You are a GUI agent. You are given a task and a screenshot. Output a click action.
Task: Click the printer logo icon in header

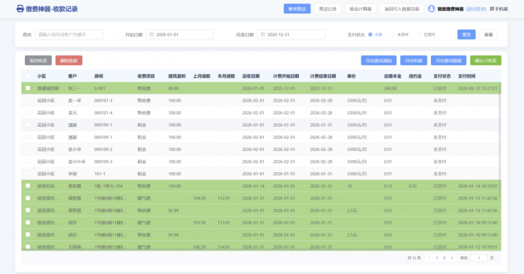coord(21,9)
